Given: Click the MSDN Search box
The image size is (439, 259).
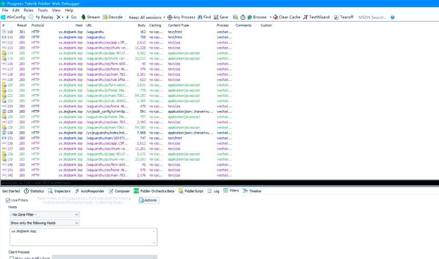Looking at the screenshot, I should tap(373, 18).
